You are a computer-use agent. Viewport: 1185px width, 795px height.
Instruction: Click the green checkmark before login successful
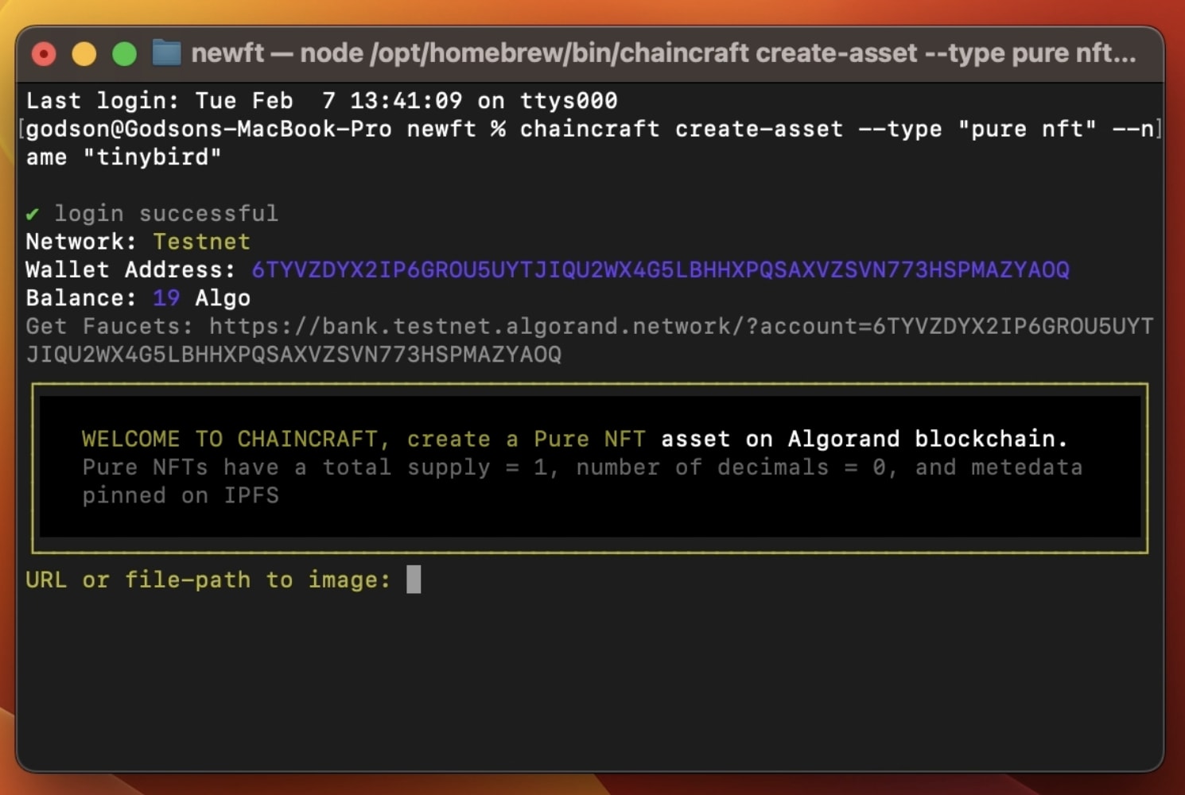click(33, 214)
